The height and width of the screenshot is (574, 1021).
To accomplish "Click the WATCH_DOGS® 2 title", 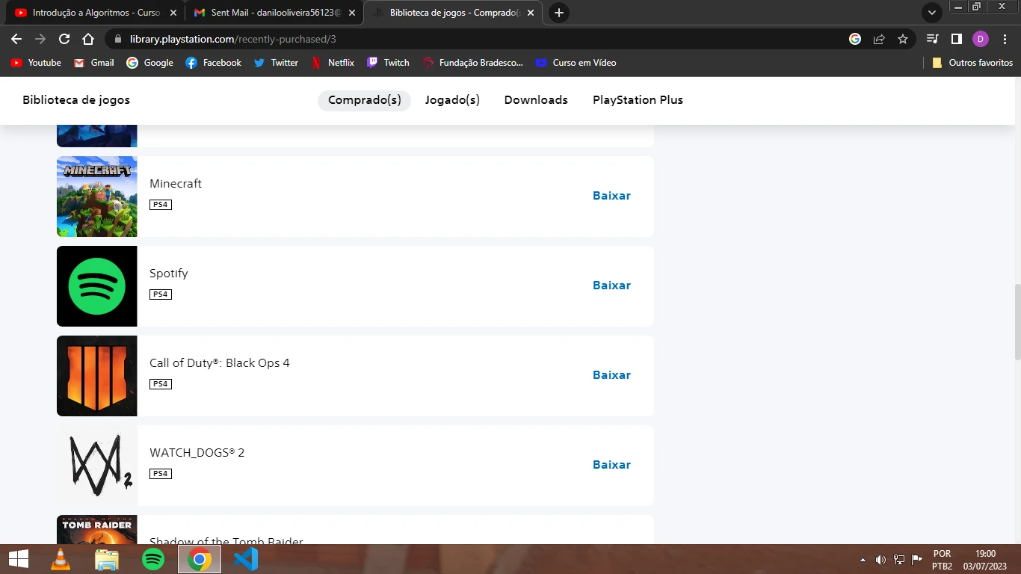I will point(197,453).
